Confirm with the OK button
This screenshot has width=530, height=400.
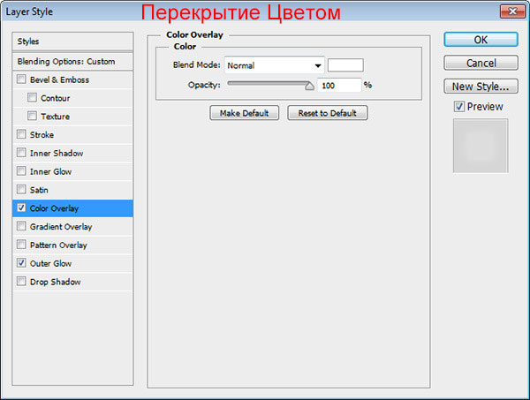pyautogui.click(x=481, y=40)
